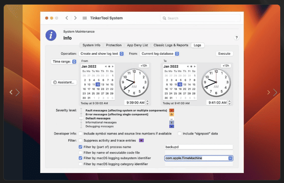This screenshot has width=284, height=183.
Task: Enable Include signpost data checkbox
Action: (179, 134)
